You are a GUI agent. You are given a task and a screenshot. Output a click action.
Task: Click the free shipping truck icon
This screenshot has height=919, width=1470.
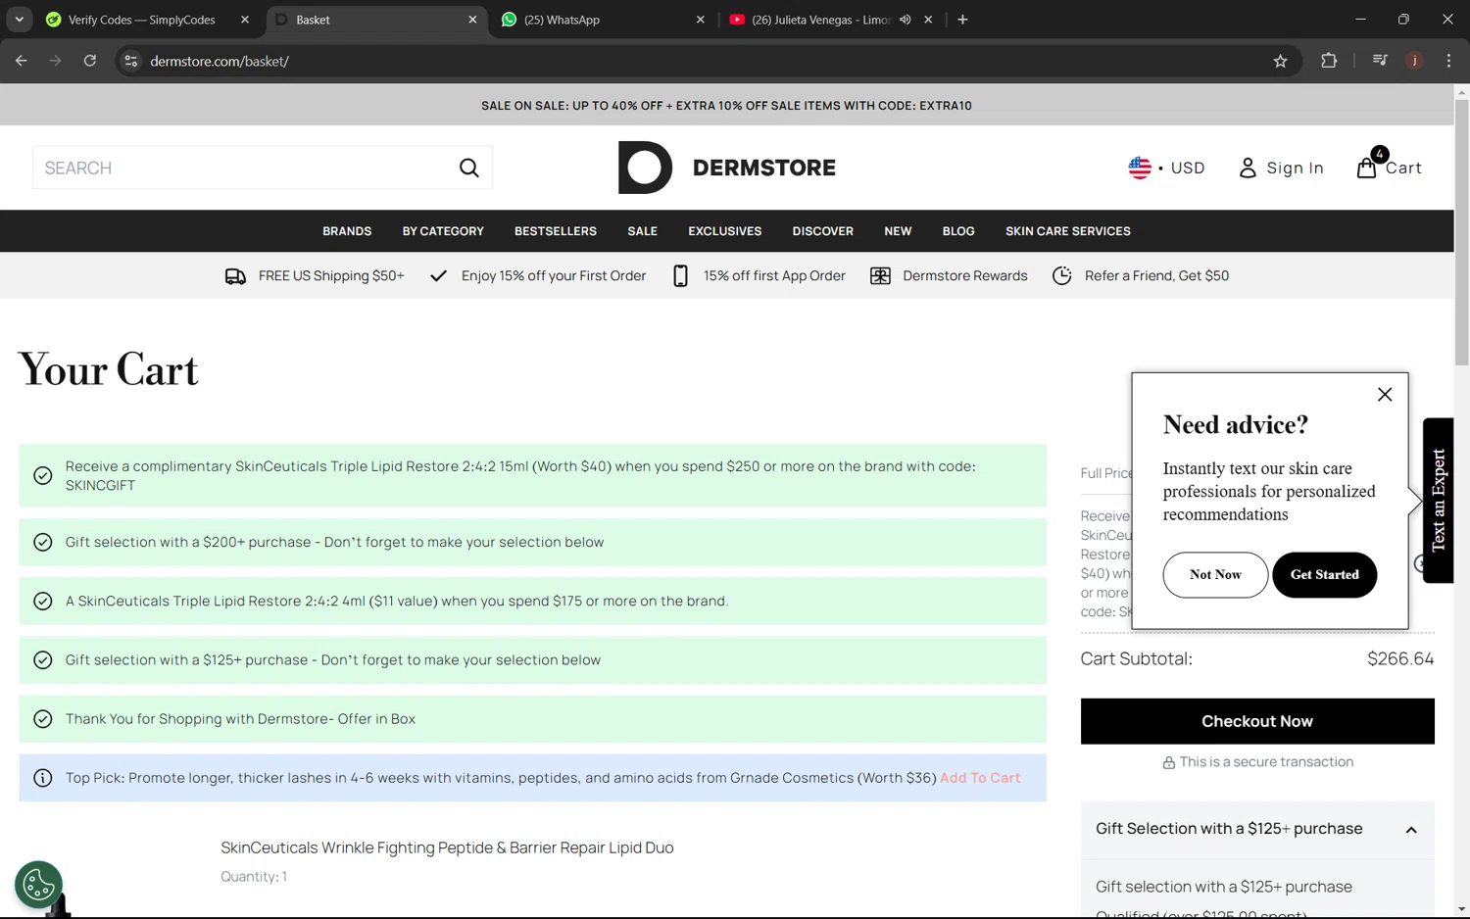click(x=235, y=276)
